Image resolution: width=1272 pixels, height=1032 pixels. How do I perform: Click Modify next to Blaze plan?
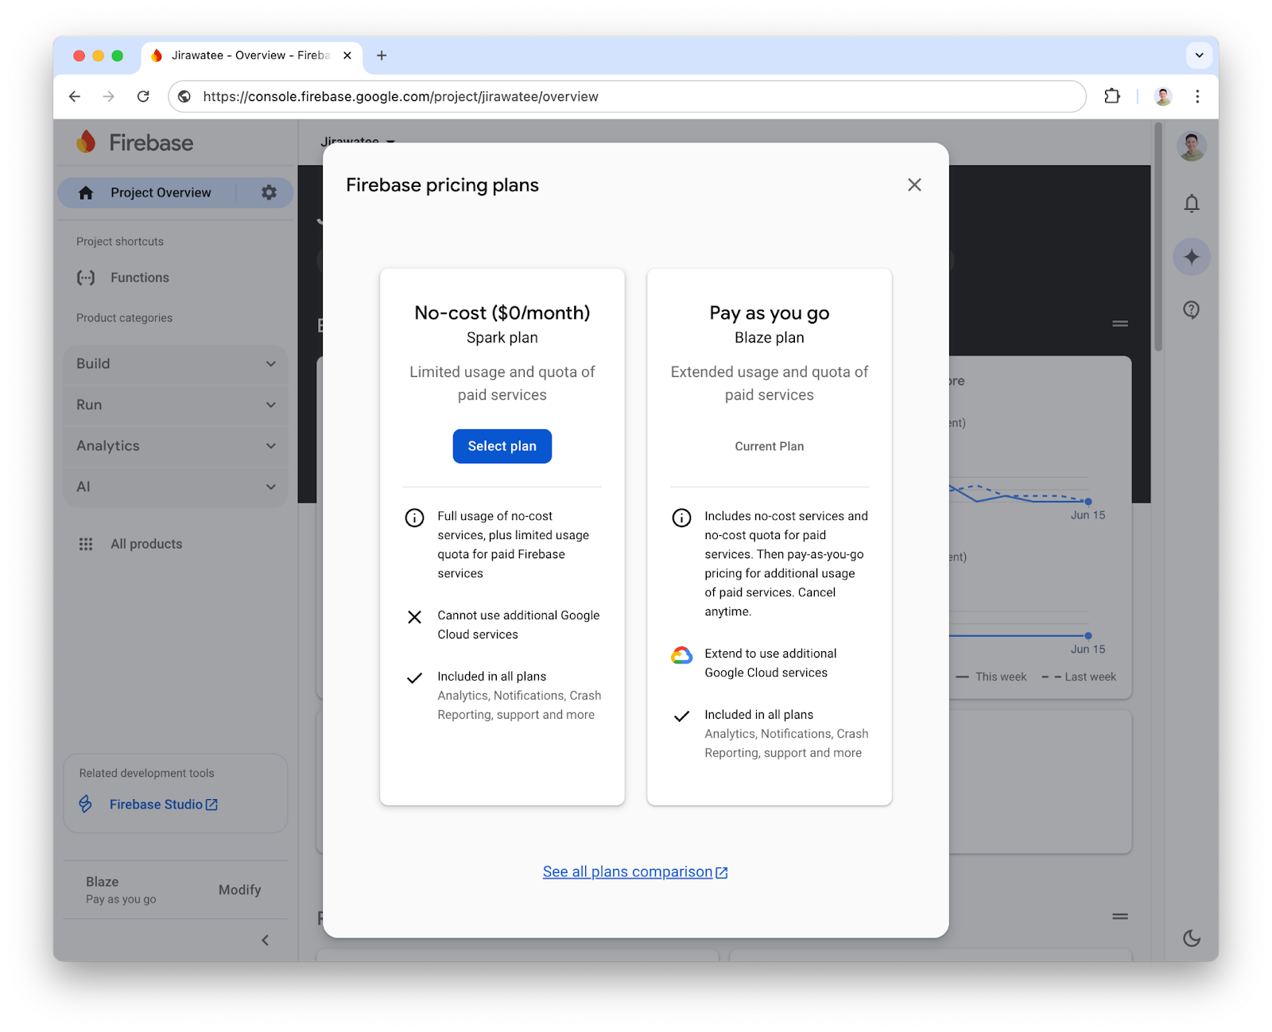(x=239, y=890)
